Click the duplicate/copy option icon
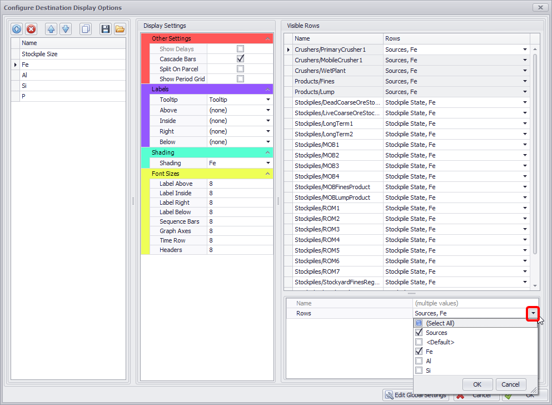Image resolution: width=552 pixels, height=405 pixels. pyautogui.click(x=86, y=29)
